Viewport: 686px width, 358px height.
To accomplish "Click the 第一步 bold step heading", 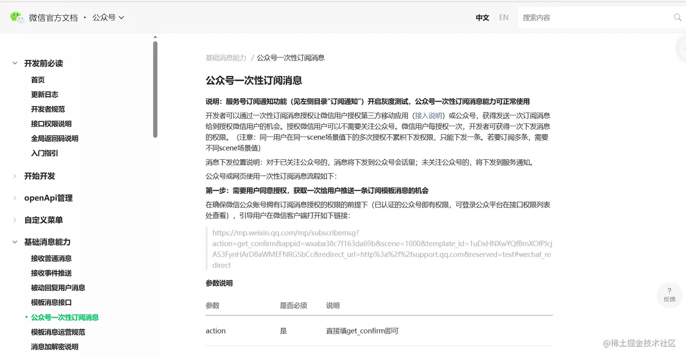I will click(x=317, y=190).
